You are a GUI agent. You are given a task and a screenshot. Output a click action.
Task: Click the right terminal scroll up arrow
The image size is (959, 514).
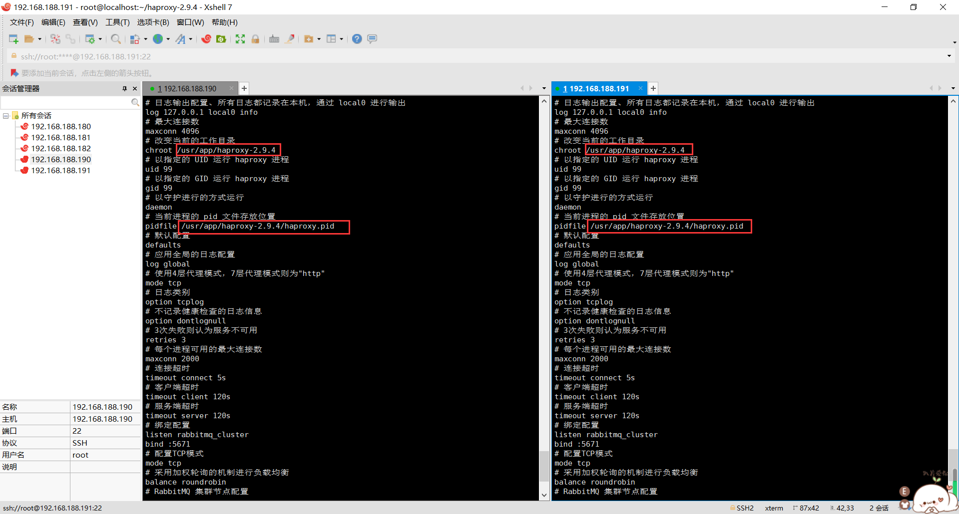[x=954, y=101]
